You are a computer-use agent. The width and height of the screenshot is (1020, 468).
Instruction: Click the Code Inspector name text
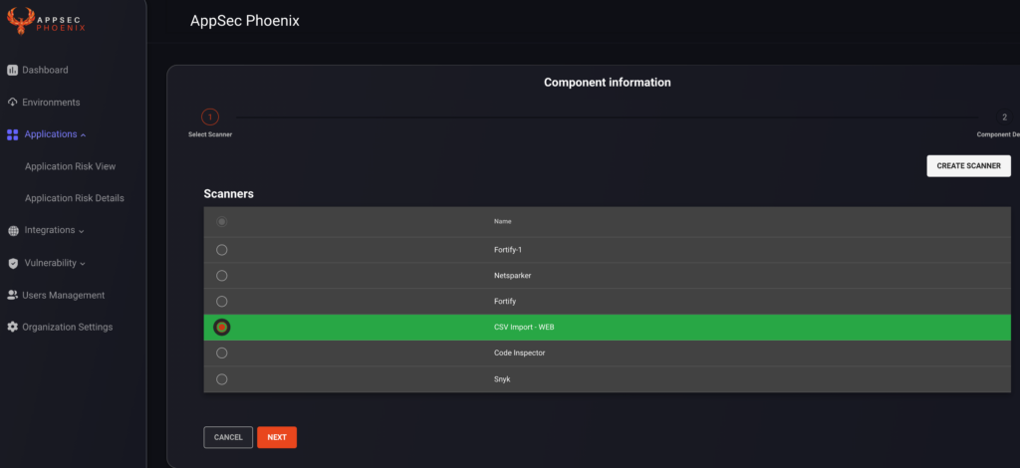click(519, 352)
